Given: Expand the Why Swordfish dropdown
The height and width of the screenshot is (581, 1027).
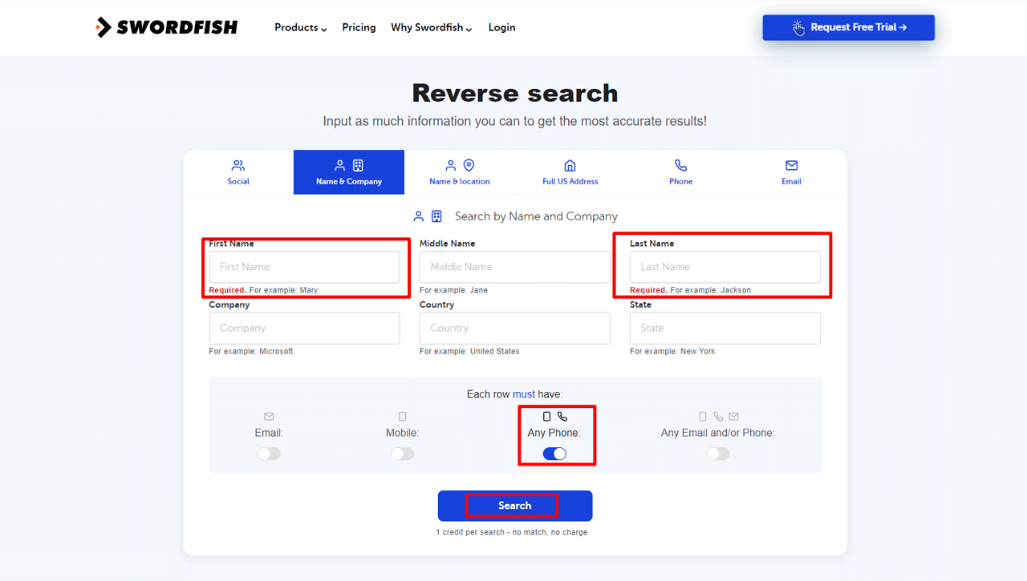Looking at the screenshot, I should 431,27.
